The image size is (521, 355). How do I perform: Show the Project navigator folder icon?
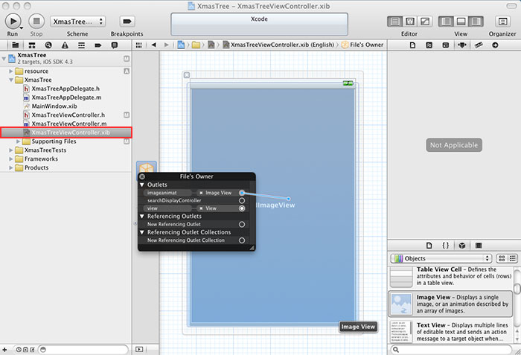[16, 45]
